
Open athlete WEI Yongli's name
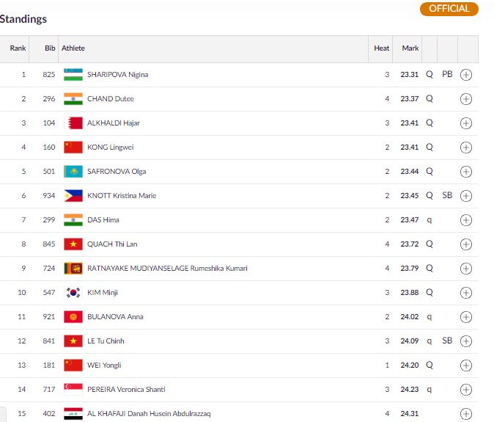(104, 365)
